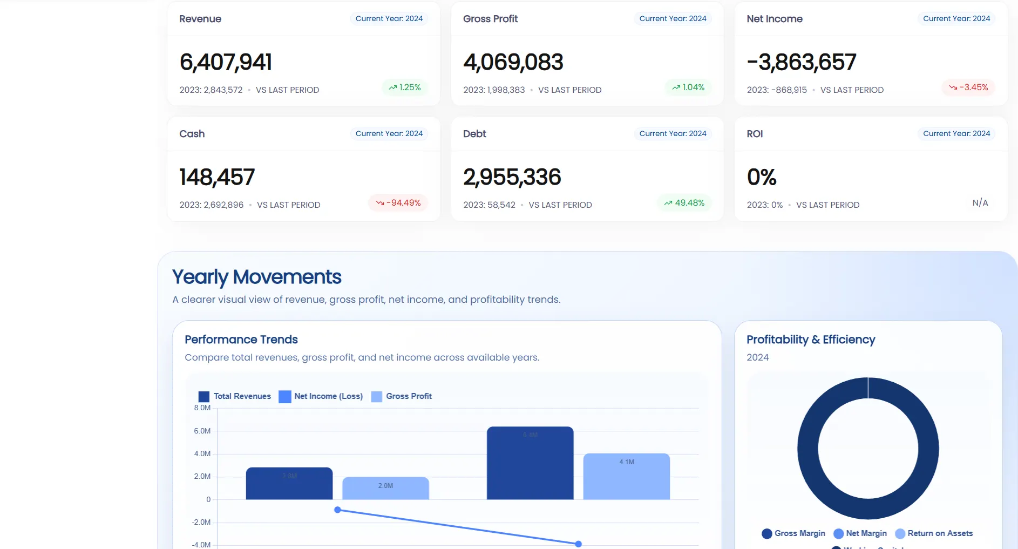This screenshot has height=549, width=1018.
Task: Click the prior-year figure 2023: 2,692,896
Action: 212,205
